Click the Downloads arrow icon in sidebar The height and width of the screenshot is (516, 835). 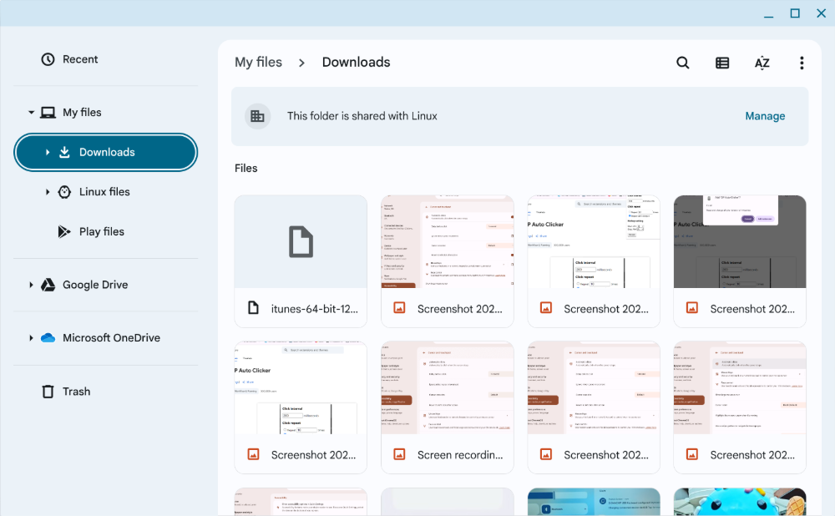click(x=64, y=152)
